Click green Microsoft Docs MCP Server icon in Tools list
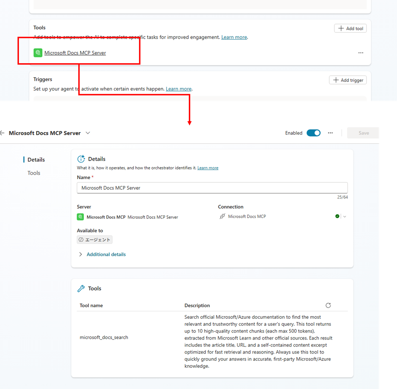397x389 pixels. 38,53
